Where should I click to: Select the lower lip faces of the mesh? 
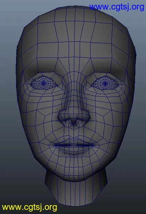click(x=74, y=149)
